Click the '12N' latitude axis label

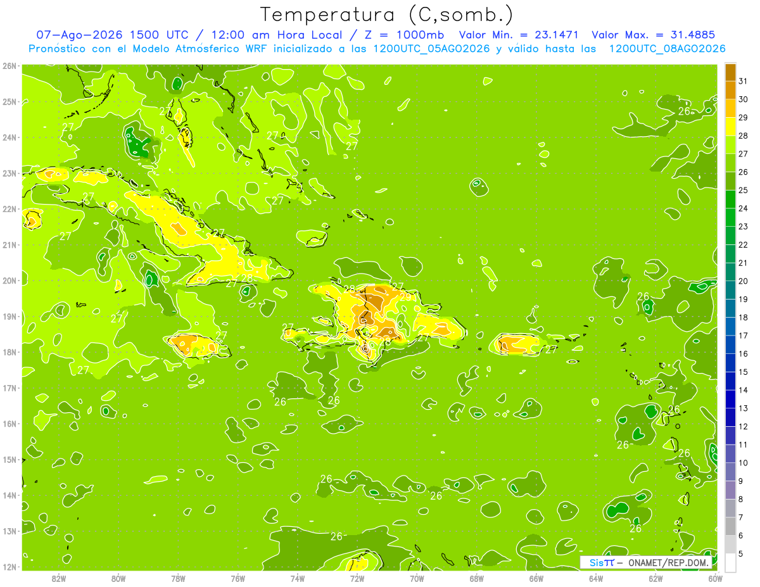pyautogui.click(x=9, y=567)
